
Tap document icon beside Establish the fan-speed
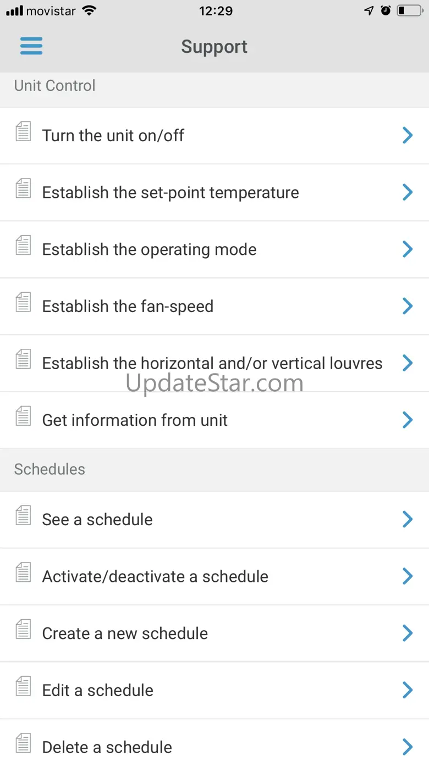tap(23, 303)
